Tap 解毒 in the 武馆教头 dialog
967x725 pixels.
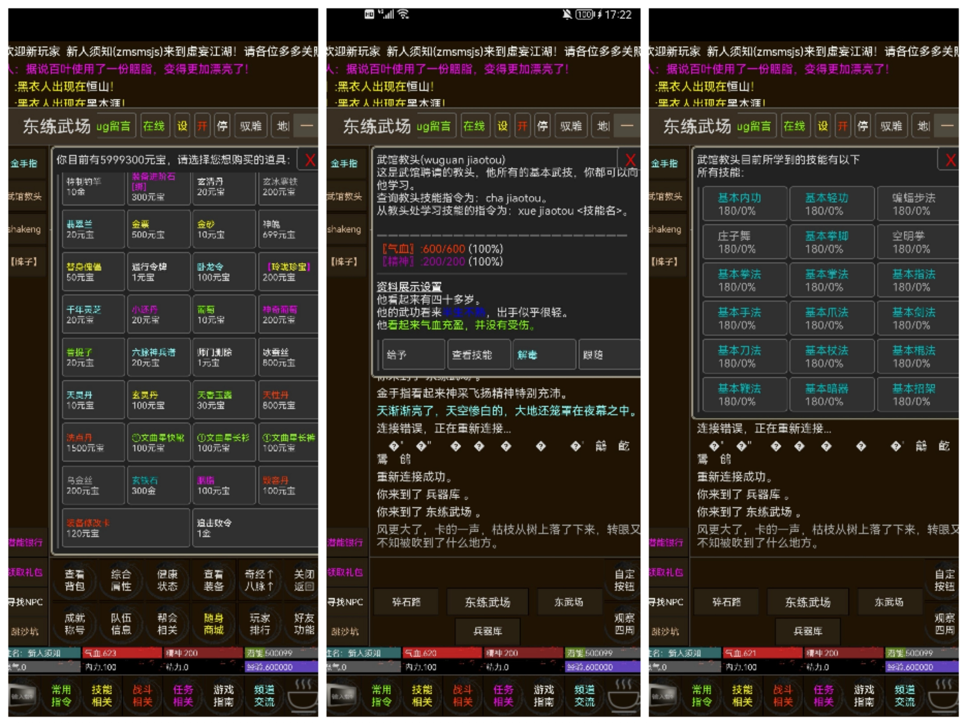pos(544,354)
